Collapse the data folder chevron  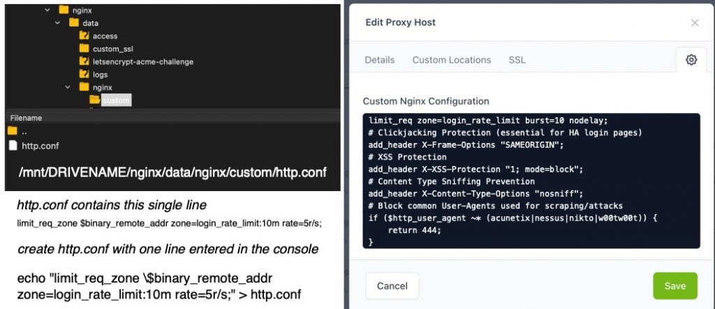[58, 23]
